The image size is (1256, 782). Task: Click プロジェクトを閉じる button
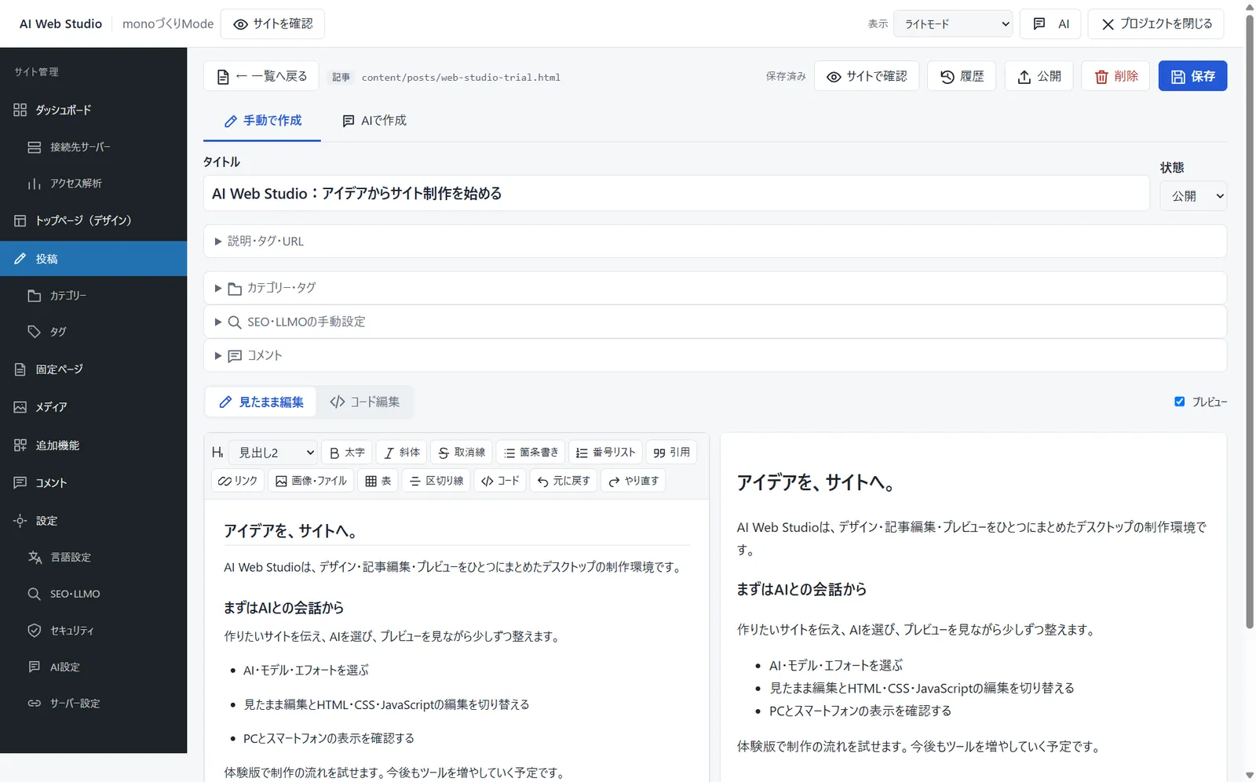1157,24
